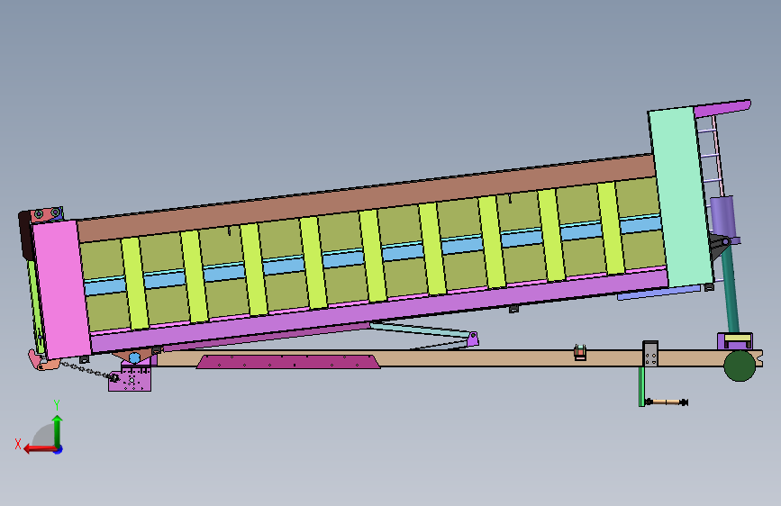781x506 pixels.
Task: Select the brown top rail of the body
Action: click(366, 198)
